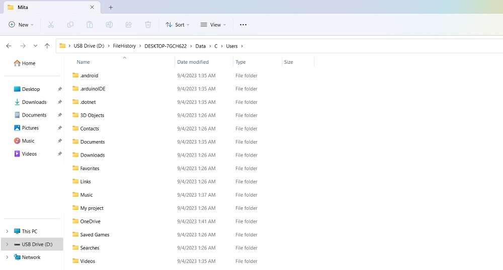Image resolution: width=503 pixels, height=270 pixels.
Task: Click FileHistory in the address breadcrumb
Action: pyautogui.click(x=124, y=46)
